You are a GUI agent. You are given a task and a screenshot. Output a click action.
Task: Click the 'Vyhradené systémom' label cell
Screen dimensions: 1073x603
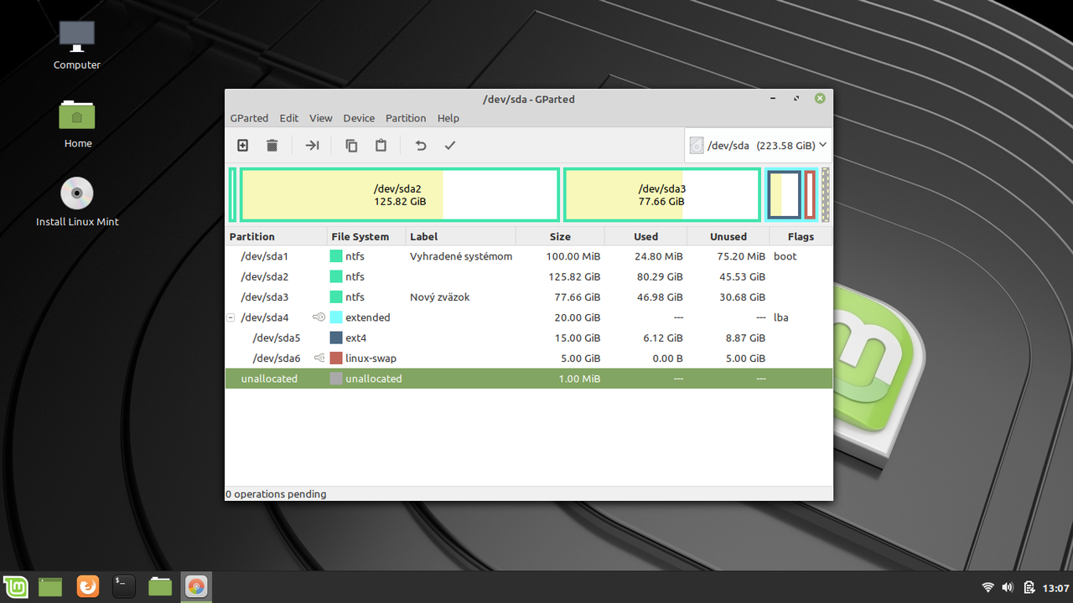coord(461,256)
